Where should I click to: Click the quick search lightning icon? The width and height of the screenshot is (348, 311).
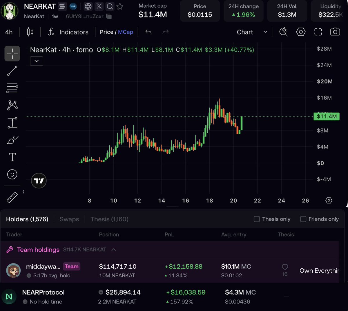[283, 32]
